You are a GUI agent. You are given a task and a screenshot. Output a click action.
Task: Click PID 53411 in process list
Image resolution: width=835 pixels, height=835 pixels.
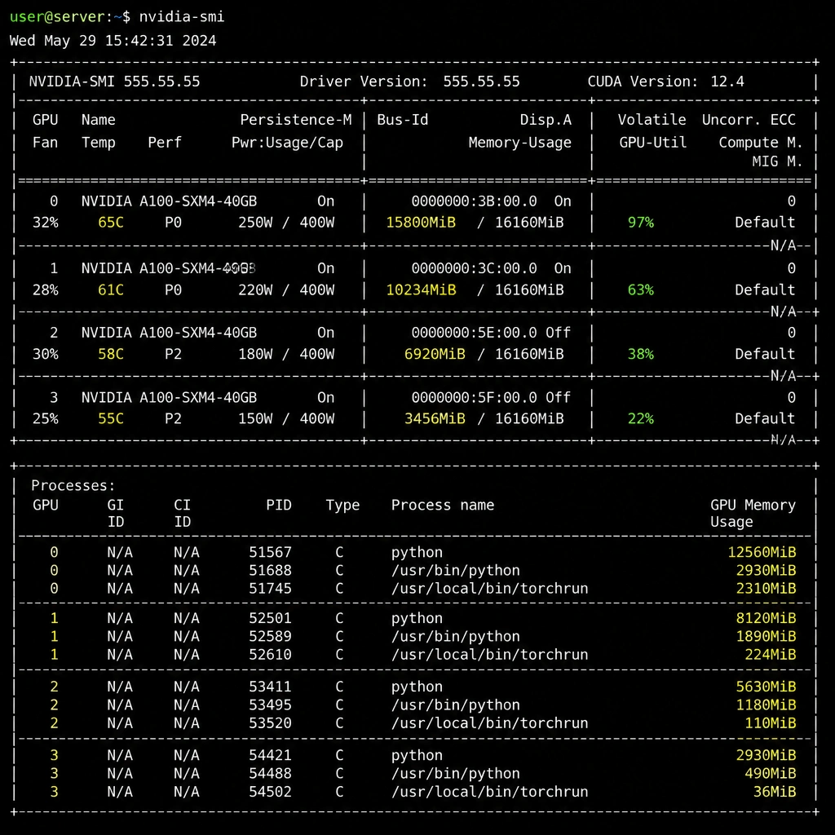pos(271,687)
